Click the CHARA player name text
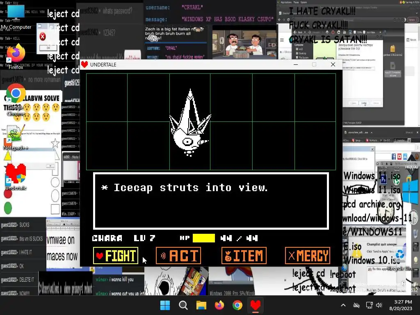The image size is (420, 315). click(x=107, y=238)
